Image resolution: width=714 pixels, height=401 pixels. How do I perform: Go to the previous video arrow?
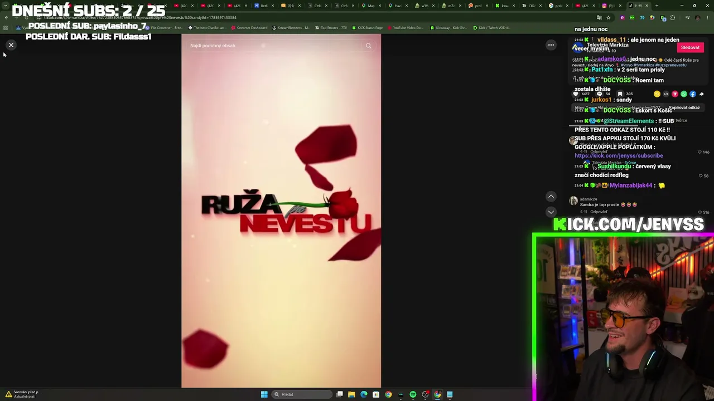[x=551, y=196]
